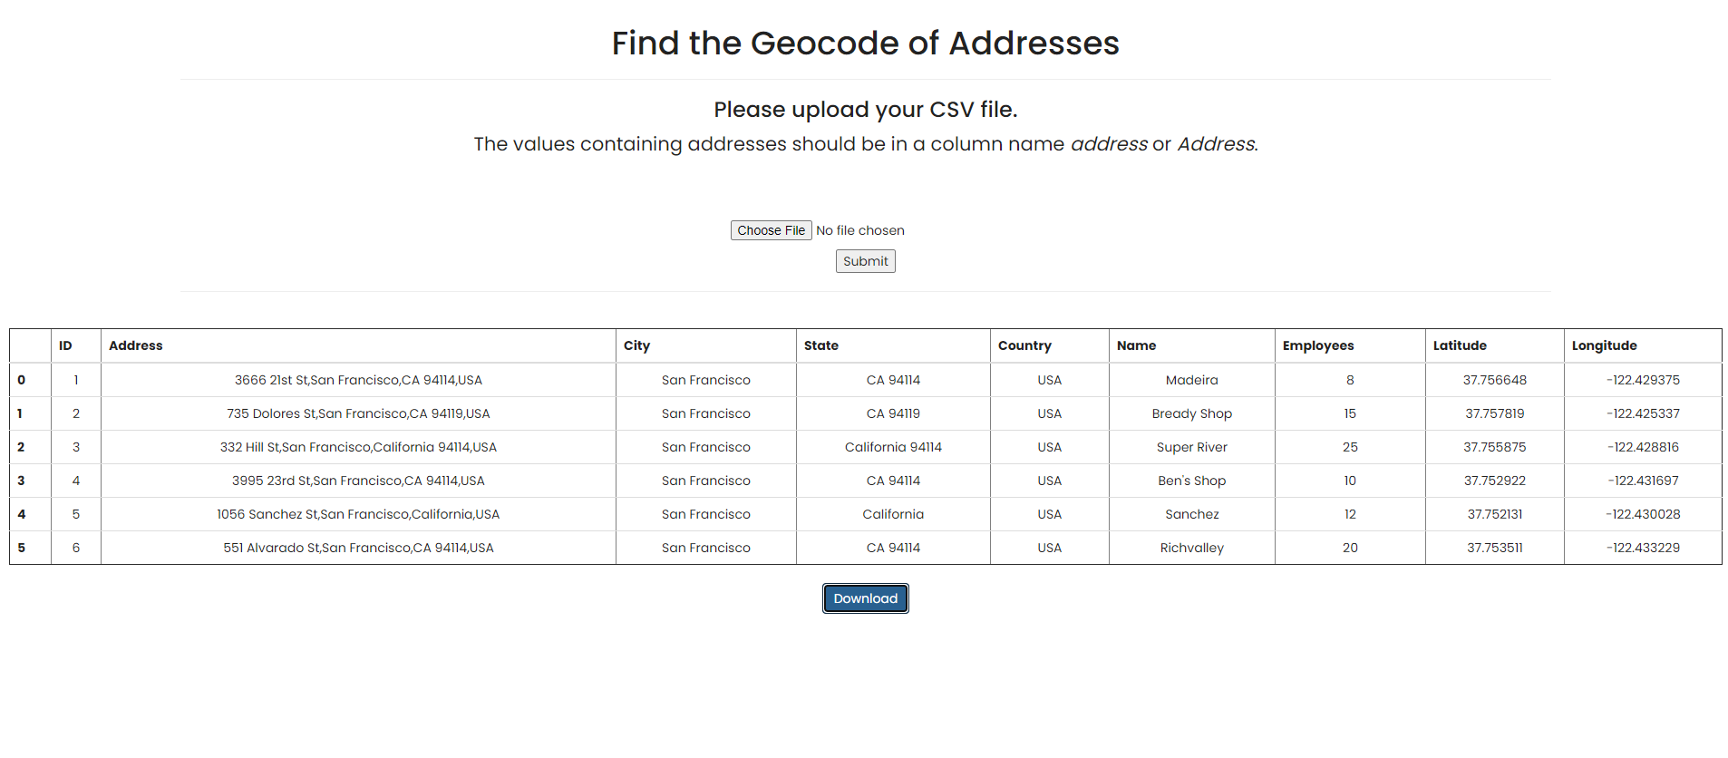Click the Bready Shop name cell
This screenshot has width=1728, height=758.
[x=1191, y=413]
